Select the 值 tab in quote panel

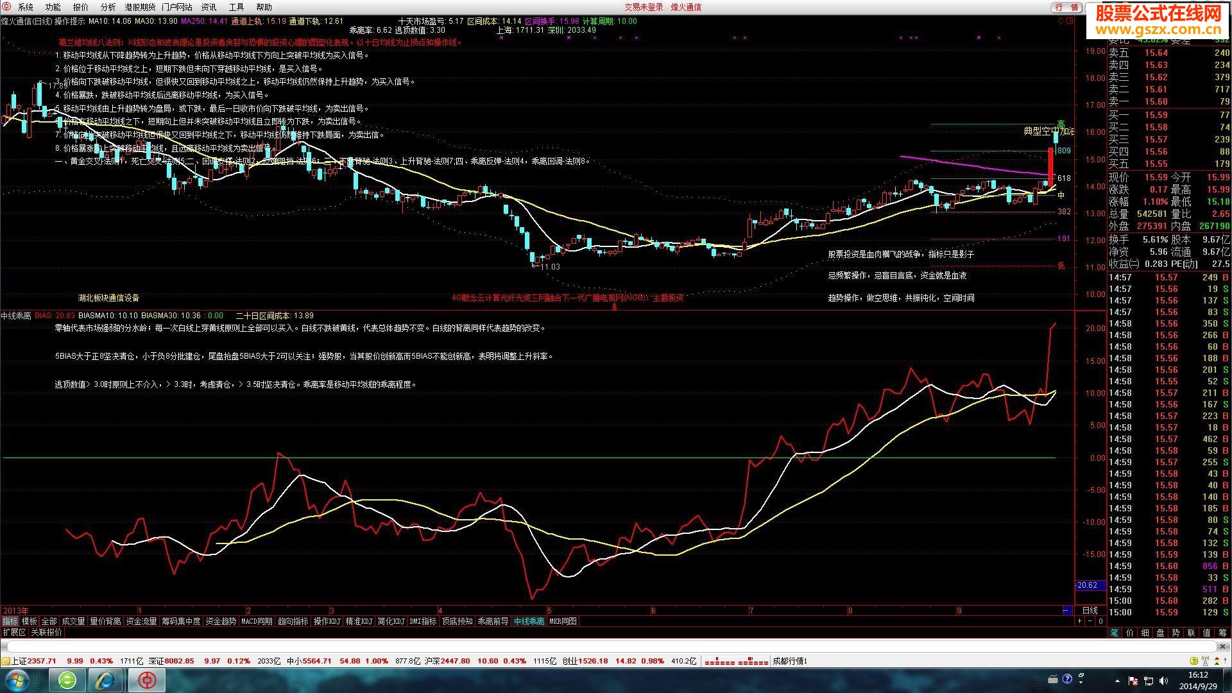point(1206,633)
